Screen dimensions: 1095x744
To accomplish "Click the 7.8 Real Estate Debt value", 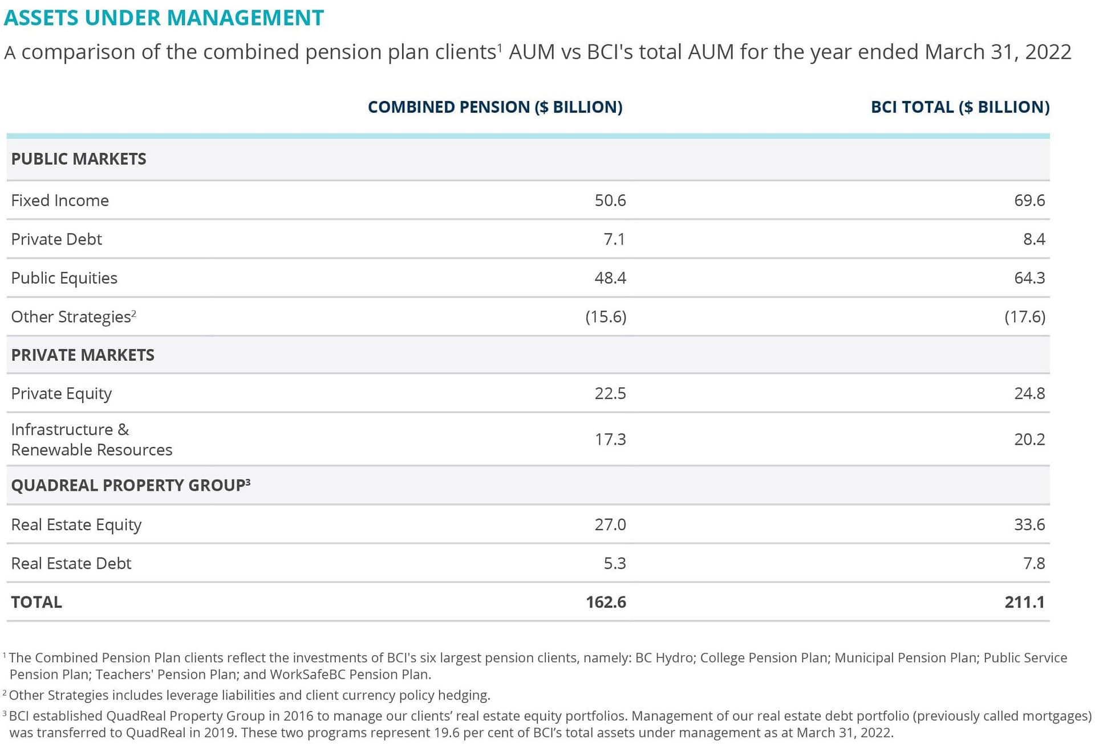I will [x=1033, y=564].
